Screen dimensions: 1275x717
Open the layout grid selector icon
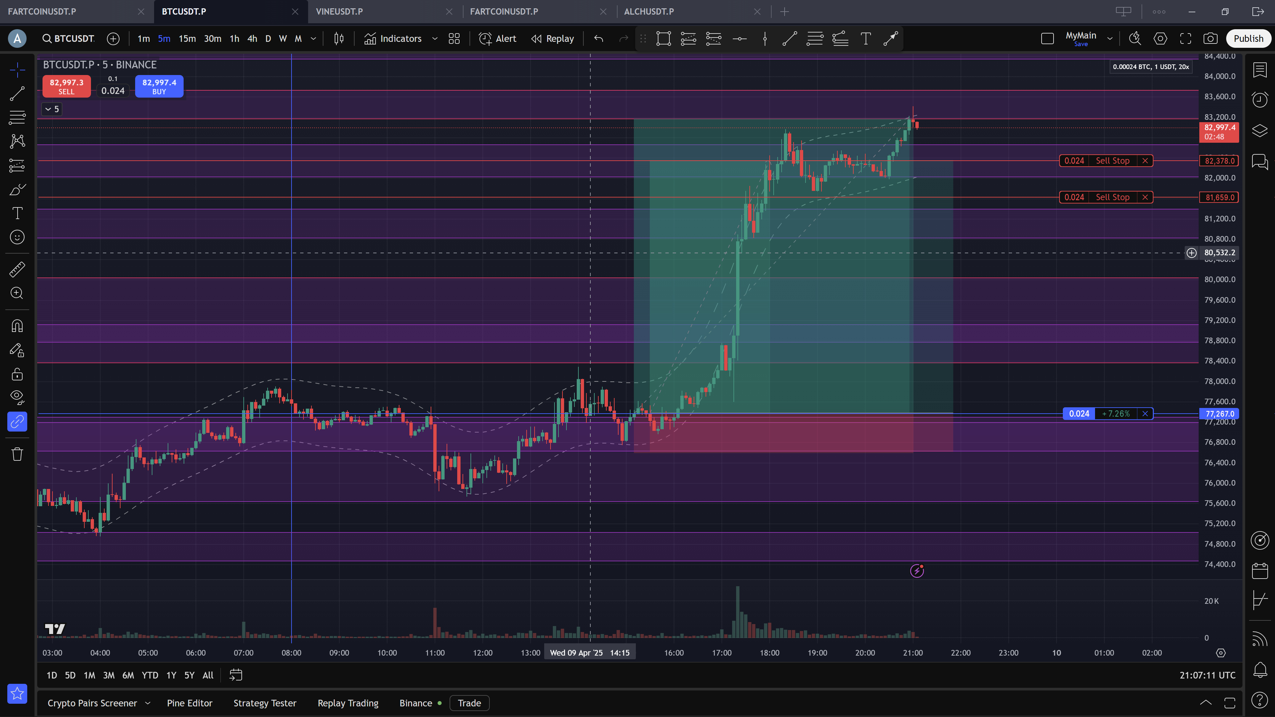(454, 39)
